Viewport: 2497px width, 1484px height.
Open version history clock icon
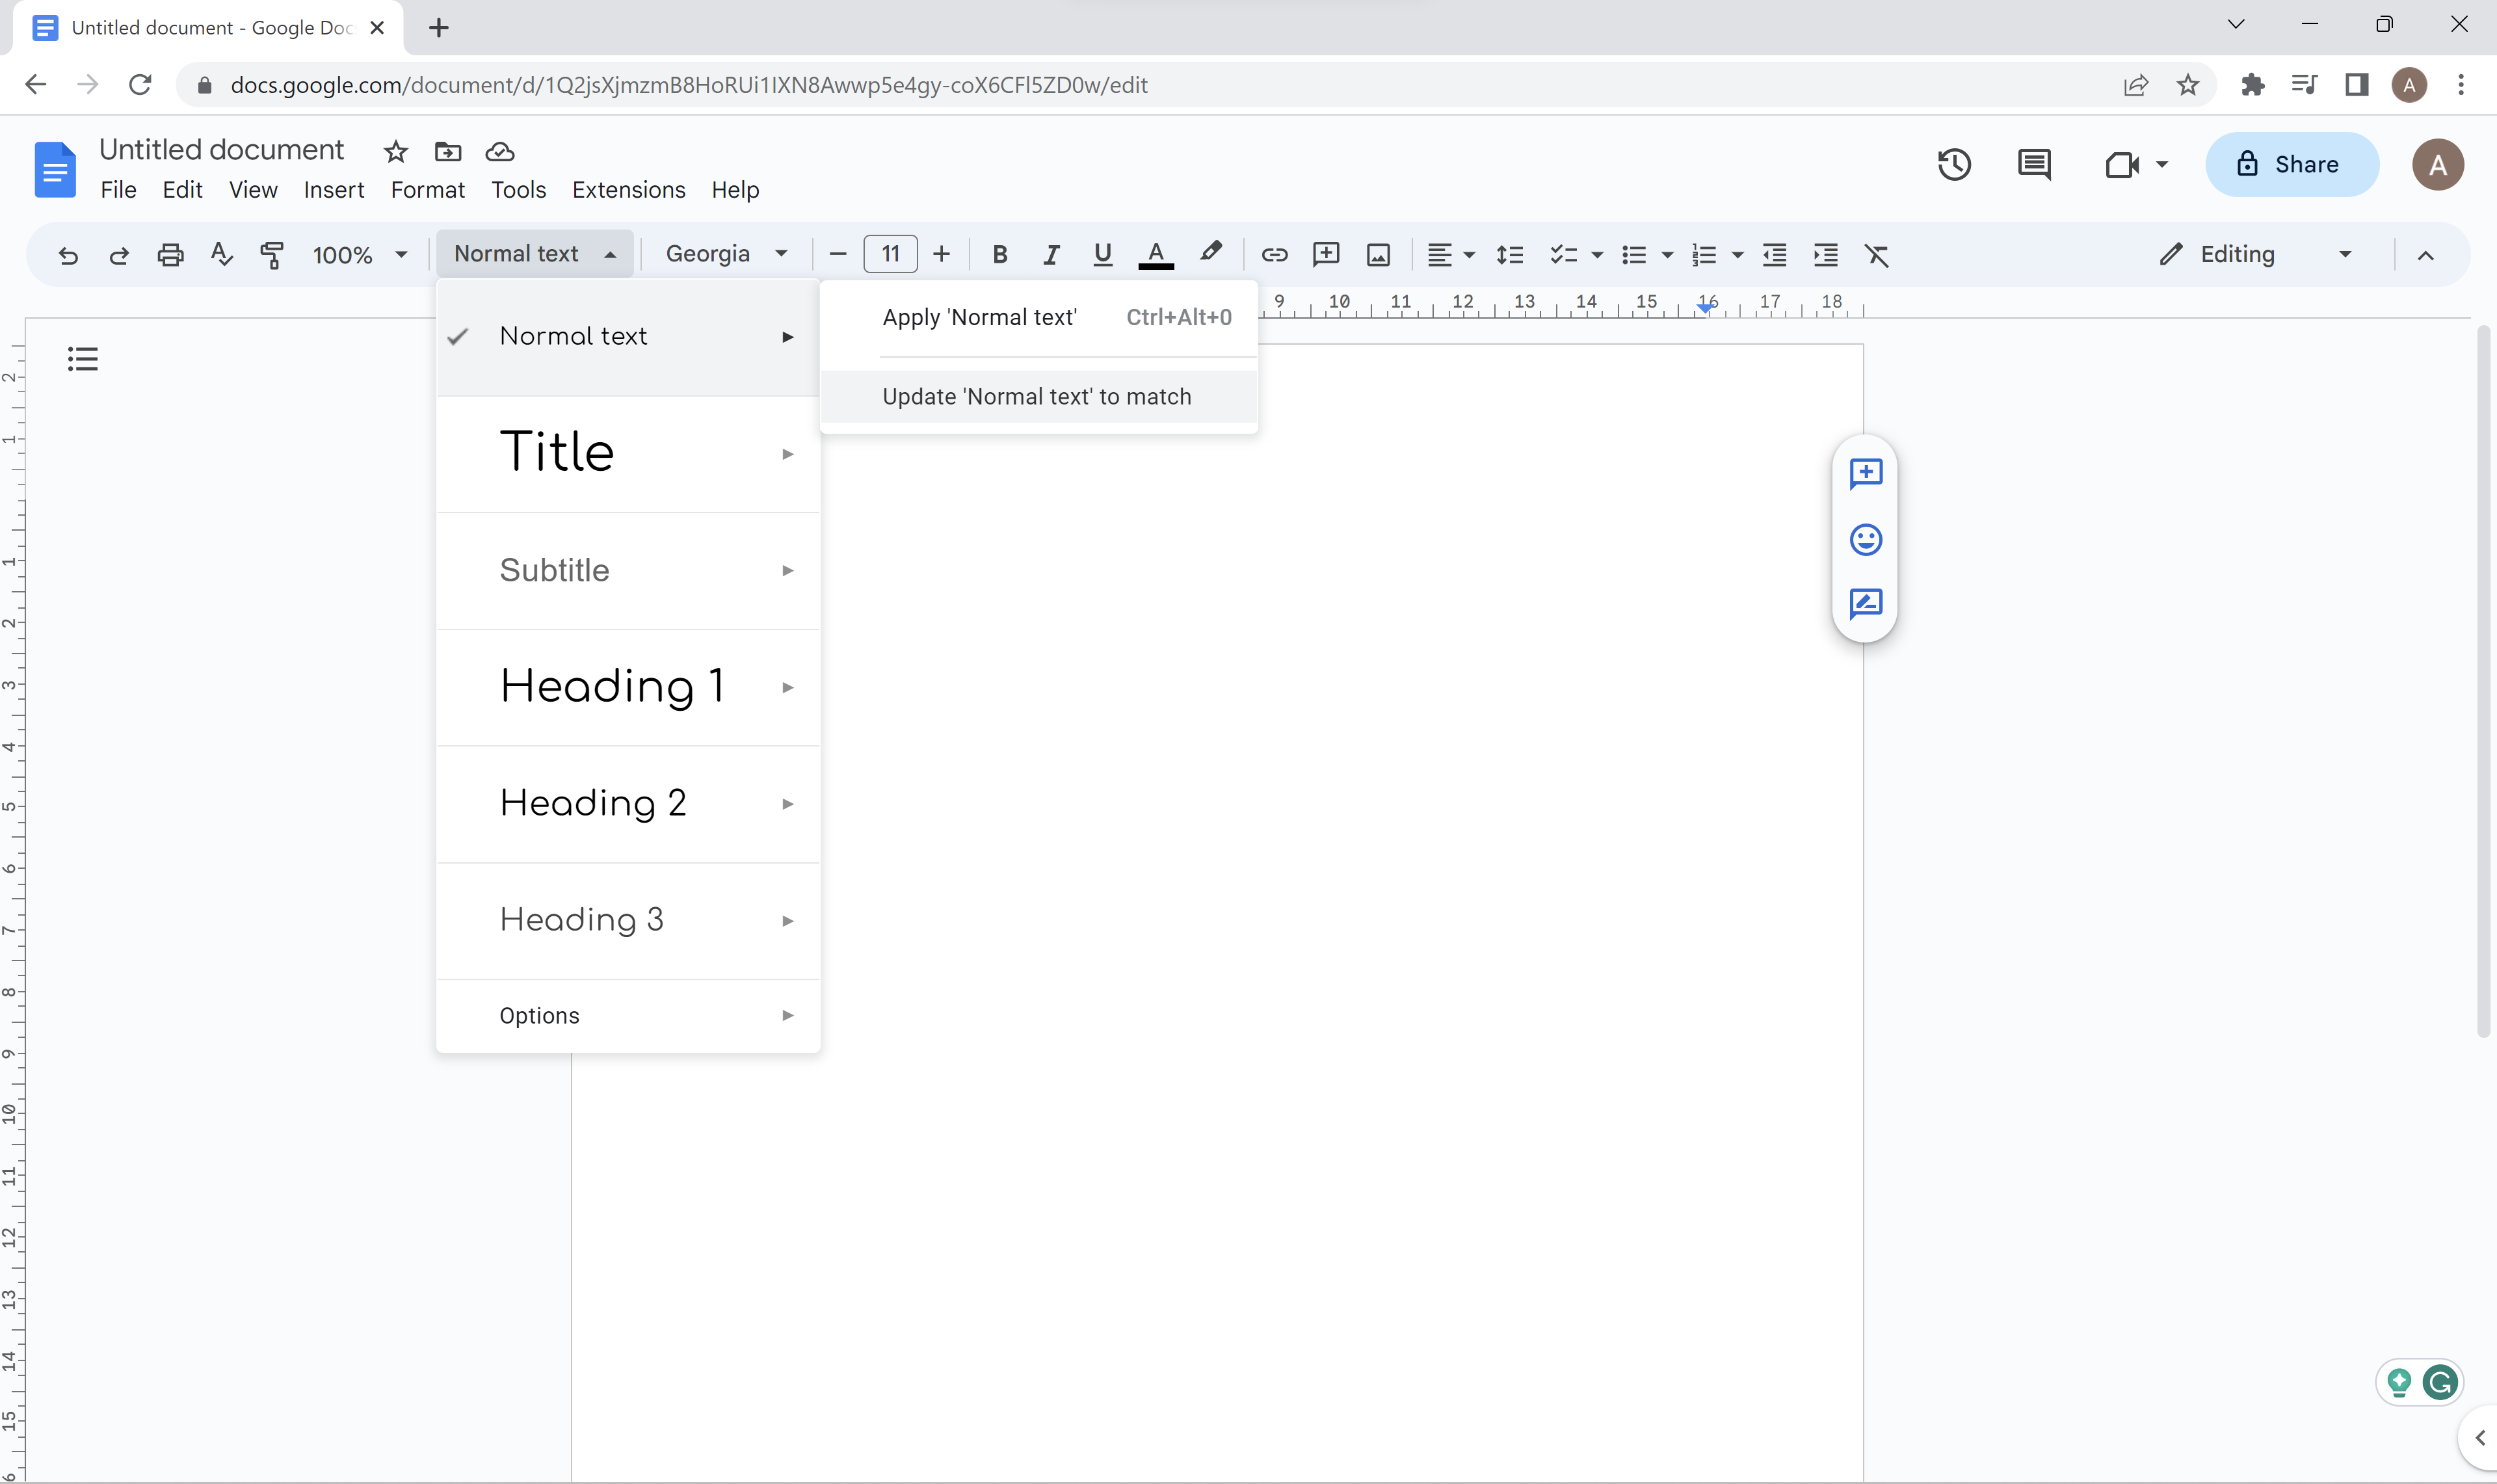1954,164
